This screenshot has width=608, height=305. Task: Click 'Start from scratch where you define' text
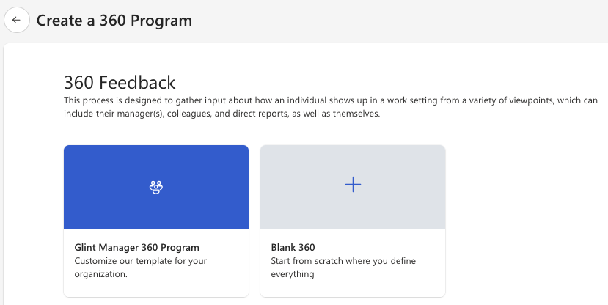[x=343, y=261]
